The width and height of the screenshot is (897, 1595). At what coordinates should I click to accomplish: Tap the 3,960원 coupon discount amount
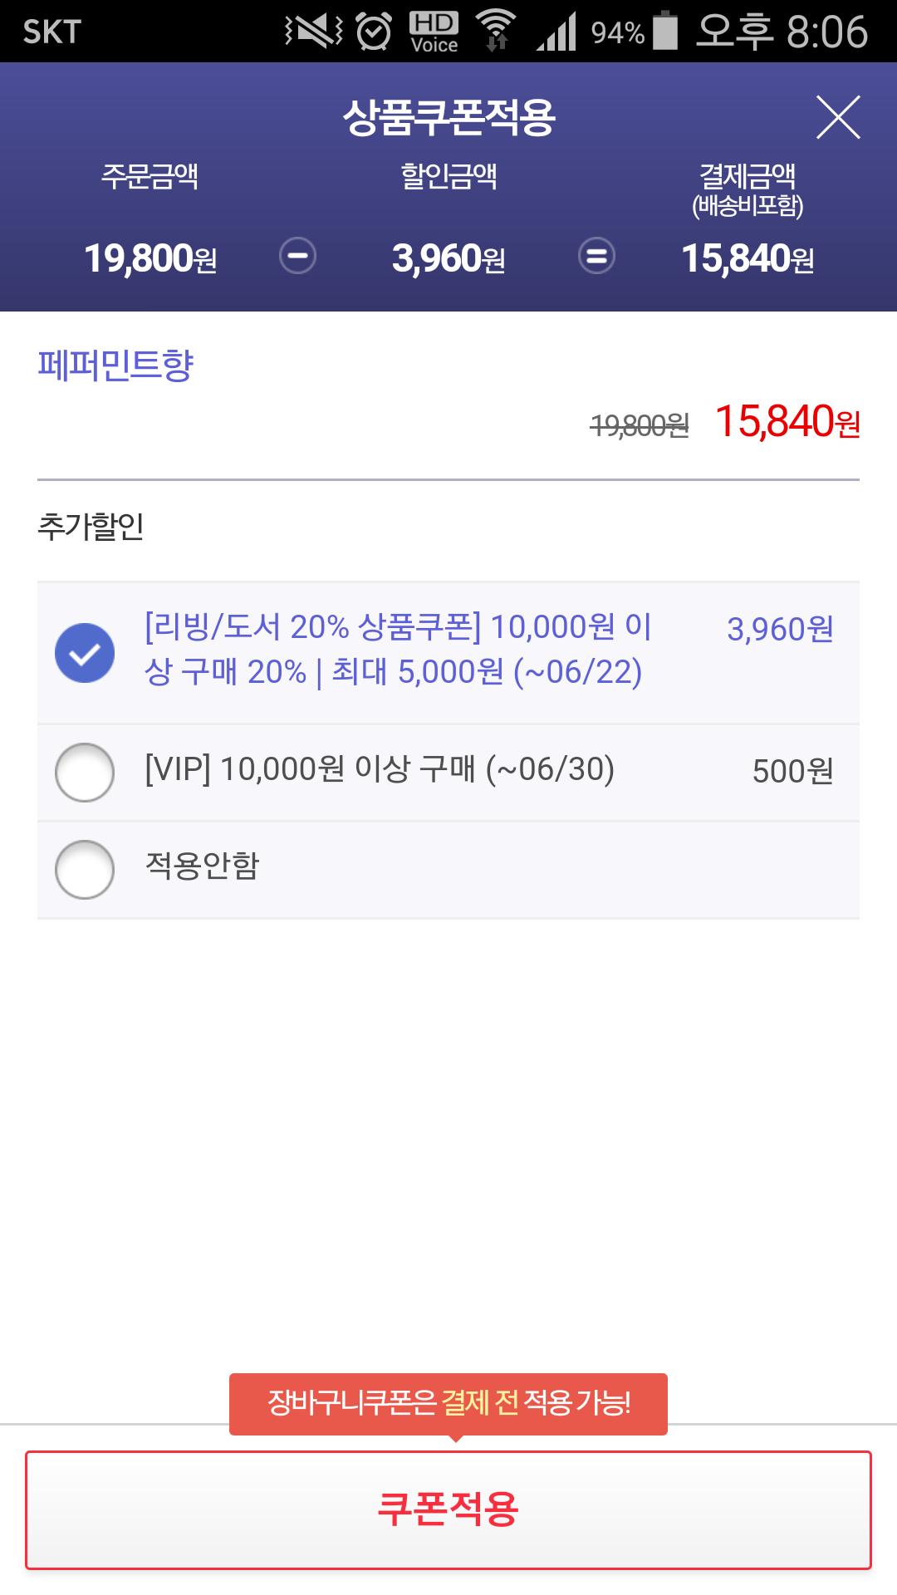pos(780,629)
